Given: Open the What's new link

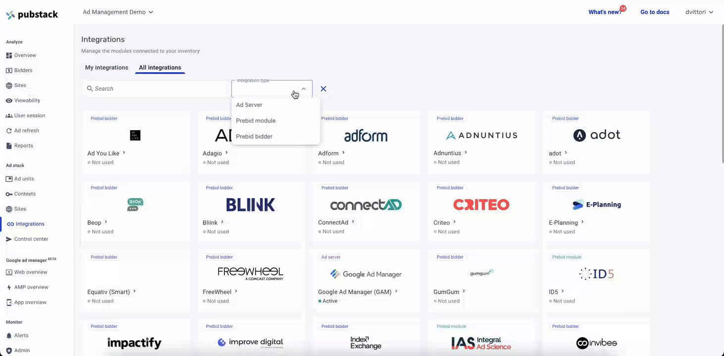Looking at the screenshot, I should 605,12.
